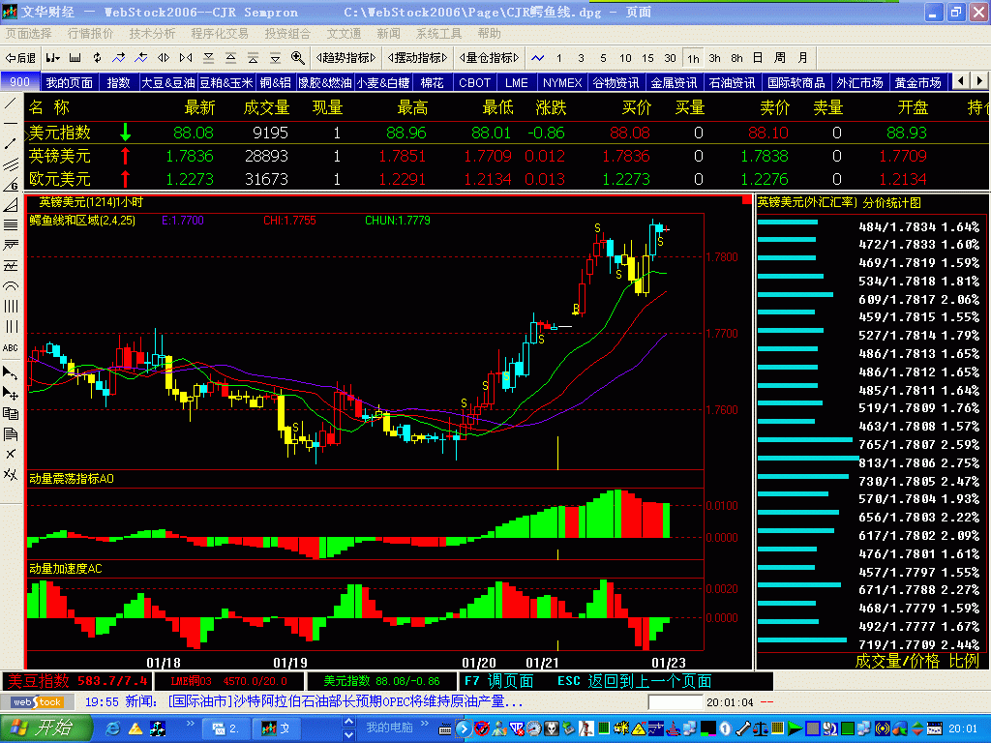This screenshot has height=743, width=991.
Task: Open the 摆动指标 oscillator indicators selector
Action: (418, 58)
